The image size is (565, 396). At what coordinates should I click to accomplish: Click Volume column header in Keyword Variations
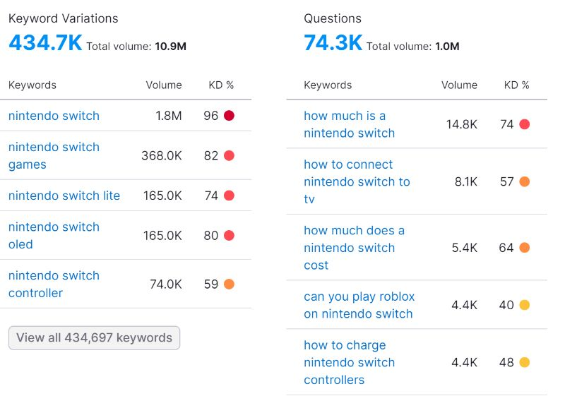[164, 85]
